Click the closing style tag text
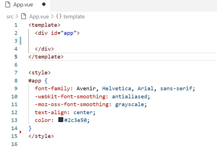 (41, 136)
